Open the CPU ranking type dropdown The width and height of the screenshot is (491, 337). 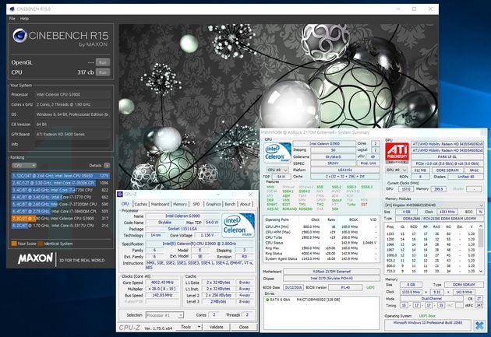point(24,165)
